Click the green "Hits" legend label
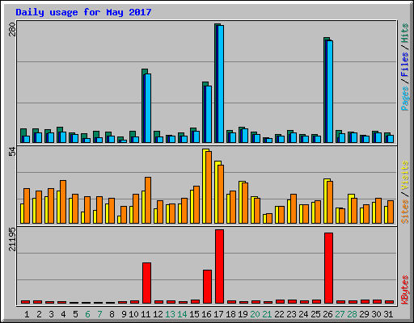The width and height of the screenshot is (414, 323). (405, 33)
